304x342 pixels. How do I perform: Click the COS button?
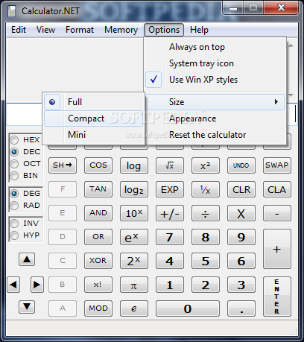98,165
